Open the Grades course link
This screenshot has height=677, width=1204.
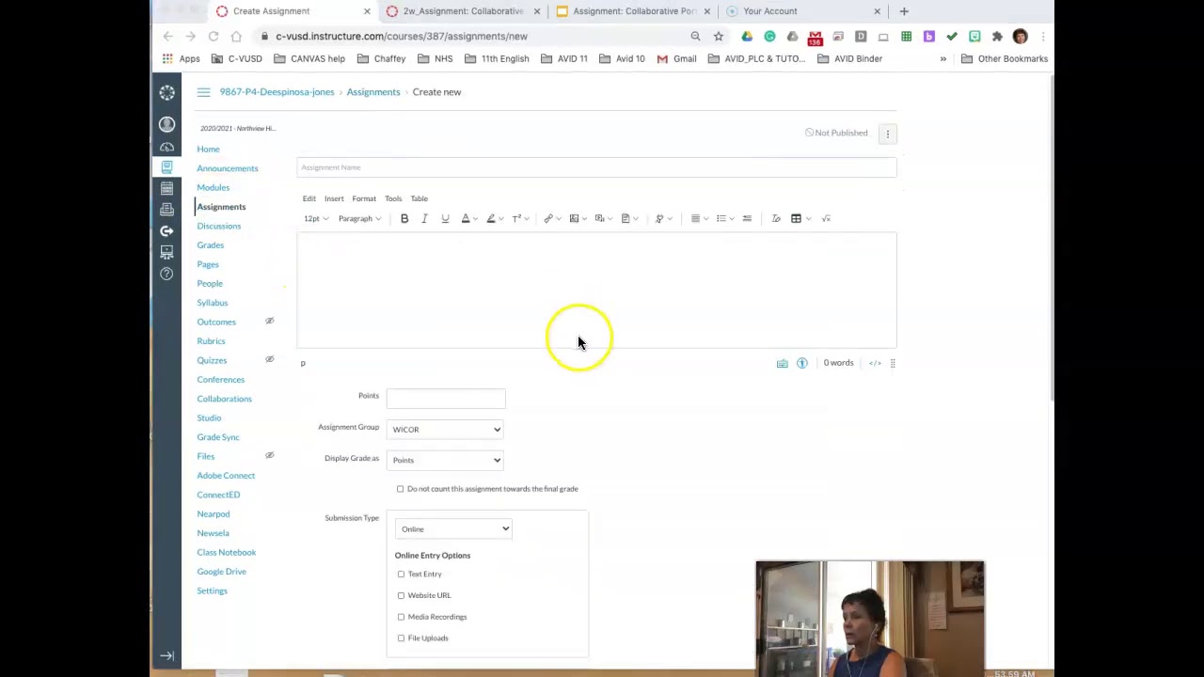coord(210,244)
